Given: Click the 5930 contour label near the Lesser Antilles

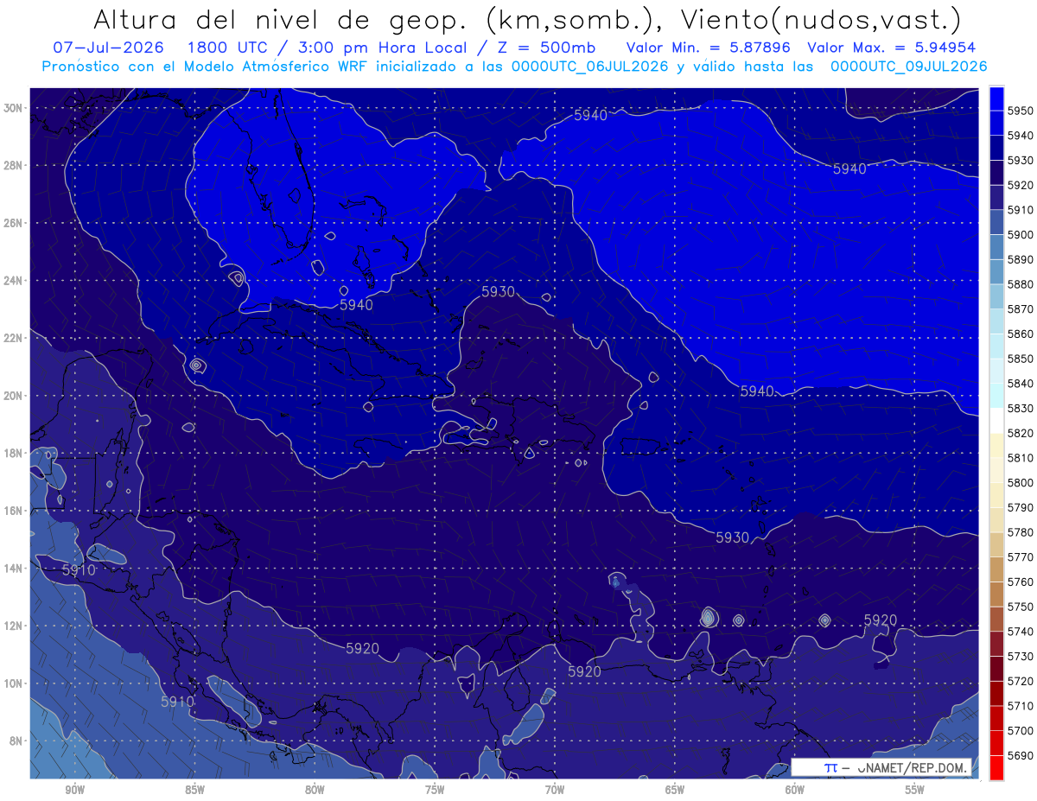Looking at the screenshot, I should click(733, 537).
